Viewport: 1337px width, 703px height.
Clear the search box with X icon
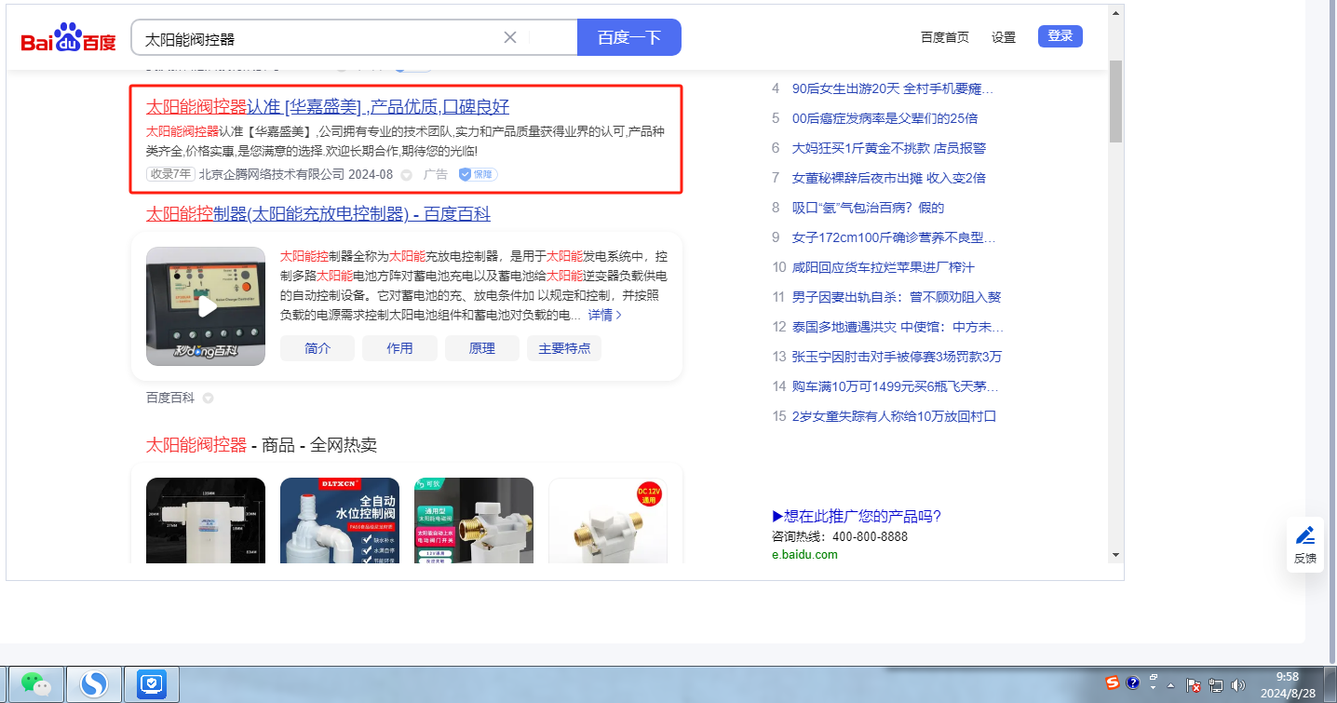pyautogui.click(x=510, y=37)
